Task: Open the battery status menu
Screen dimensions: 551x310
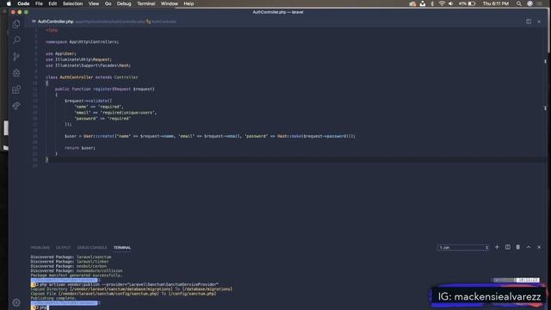Action: tap(467, 3)
